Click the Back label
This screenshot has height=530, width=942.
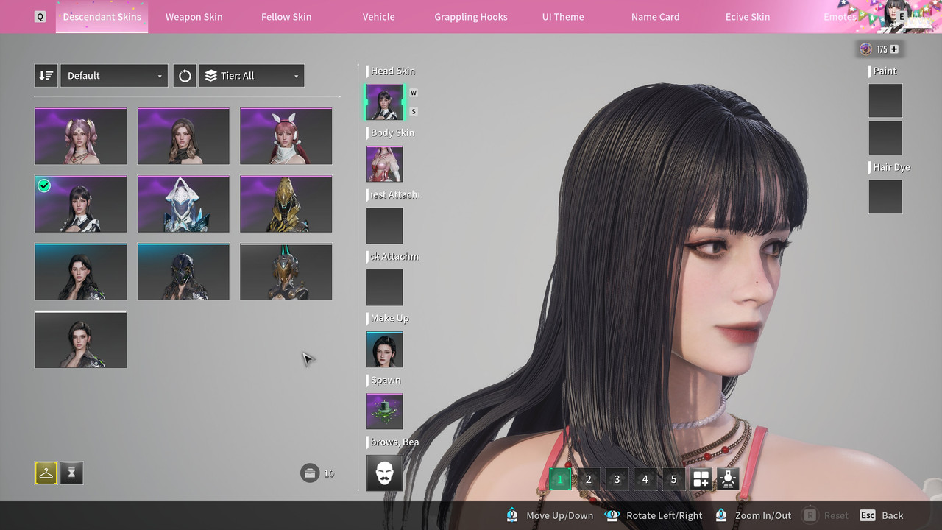[893, 515]
